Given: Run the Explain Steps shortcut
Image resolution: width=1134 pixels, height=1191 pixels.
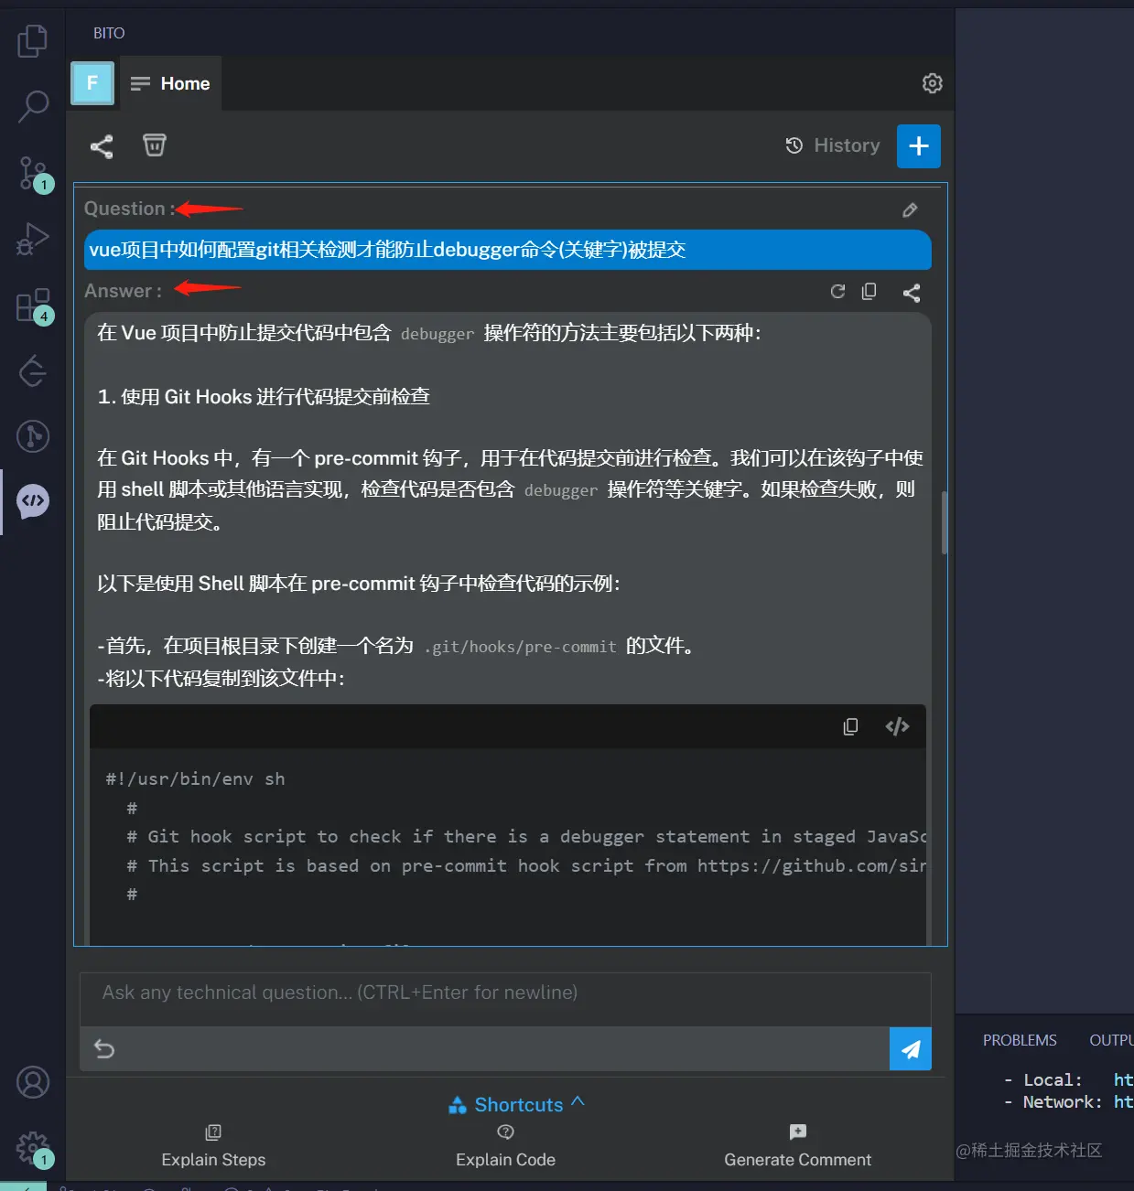Looking at the screenshot, I should tap(213, 1146).
